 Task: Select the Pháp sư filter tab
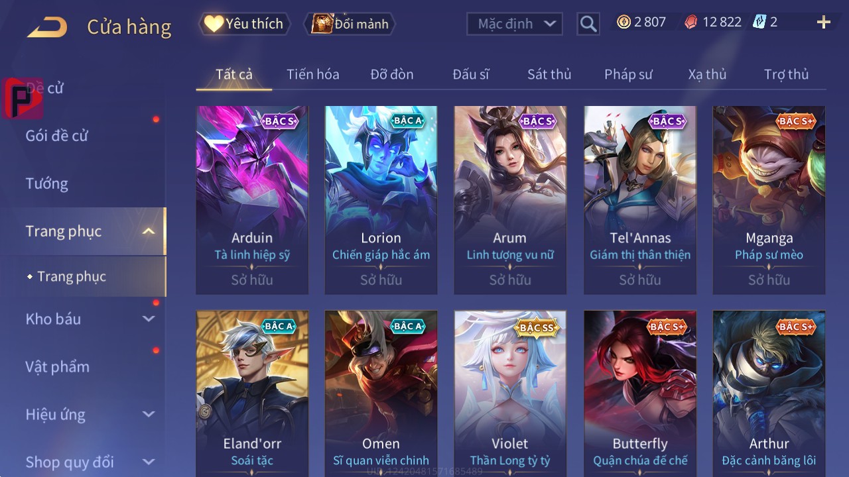[x=628, y=74]
